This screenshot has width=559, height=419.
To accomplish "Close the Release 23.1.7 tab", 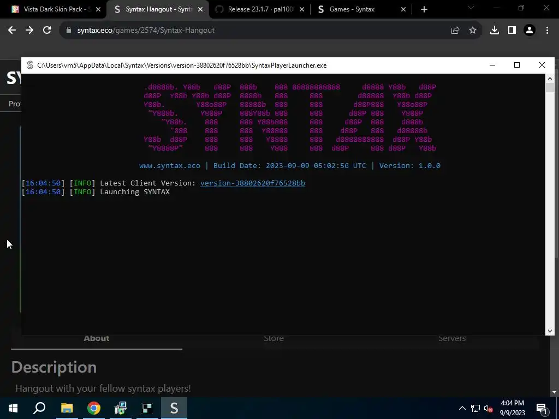I will [x=302, y=10].
